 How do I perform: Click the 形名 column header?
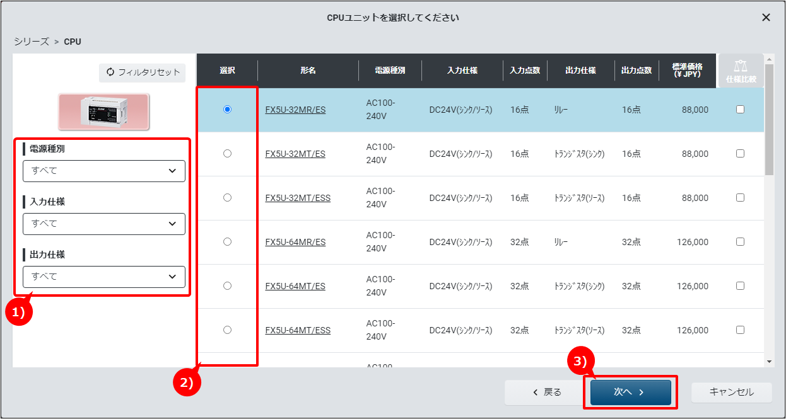tap(308, 71)
